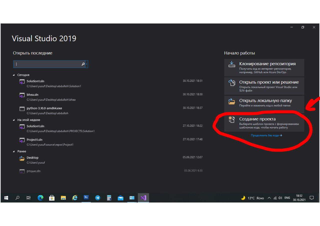
Task: Launch Internet Explorer from the taskbar
Action: click(x=75, y=198)
